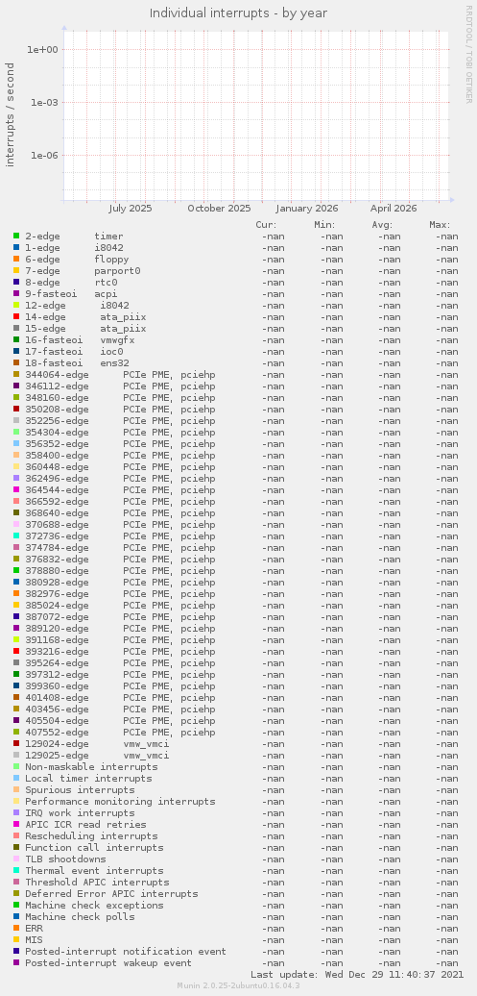Click the yellow swatch beside MIS

16,940
